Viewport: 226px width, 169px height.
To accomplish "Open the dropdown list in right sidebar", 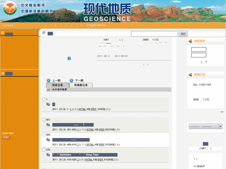I will [x=220, y=126].
